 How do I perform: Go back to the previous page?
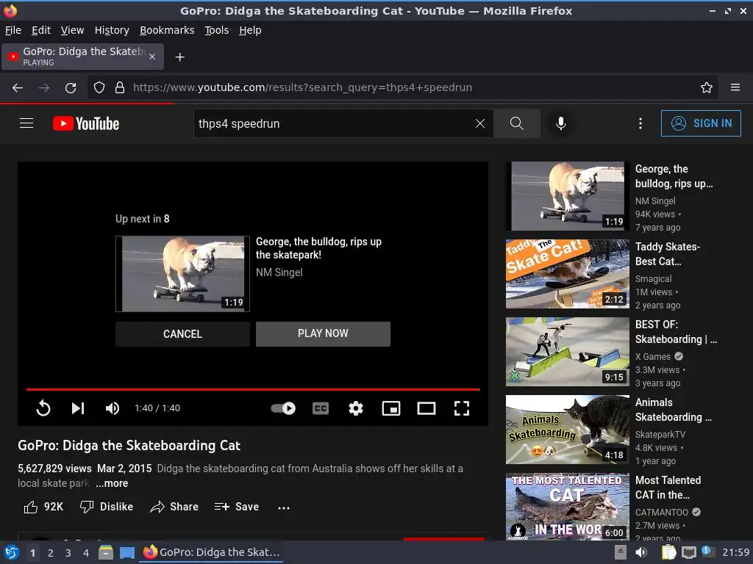click(x=18, y=88)
